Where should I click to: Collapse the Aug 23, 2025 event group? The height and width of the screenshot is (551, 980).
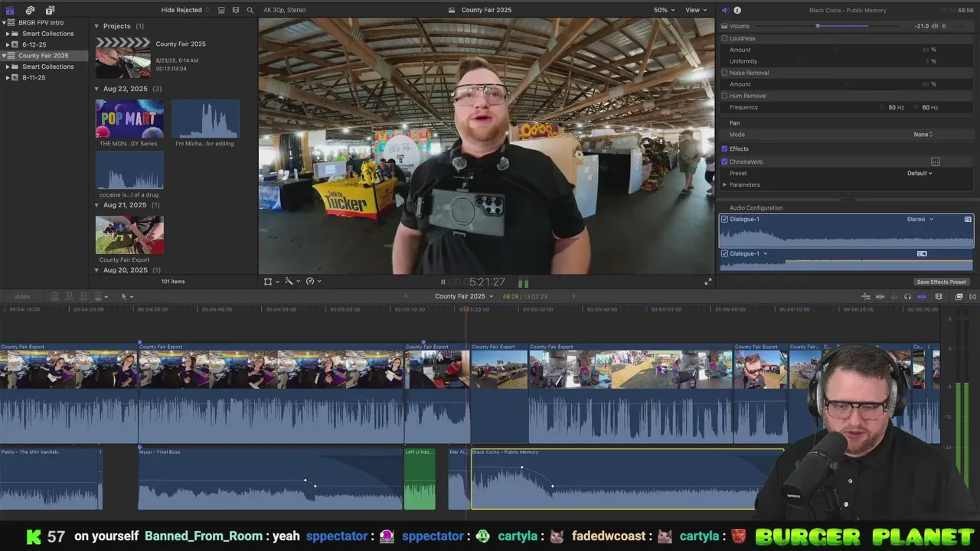pyautogui.click(x=97, y=89)
